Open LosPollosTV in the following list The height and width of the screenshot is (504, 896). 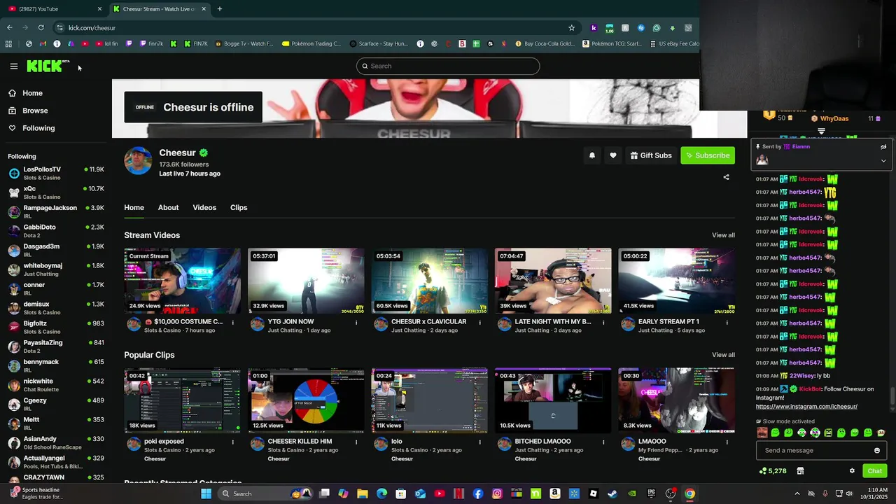click(56, 174)
